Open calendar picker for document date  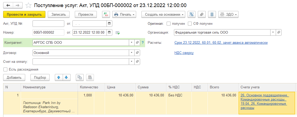tap(109, 32)
